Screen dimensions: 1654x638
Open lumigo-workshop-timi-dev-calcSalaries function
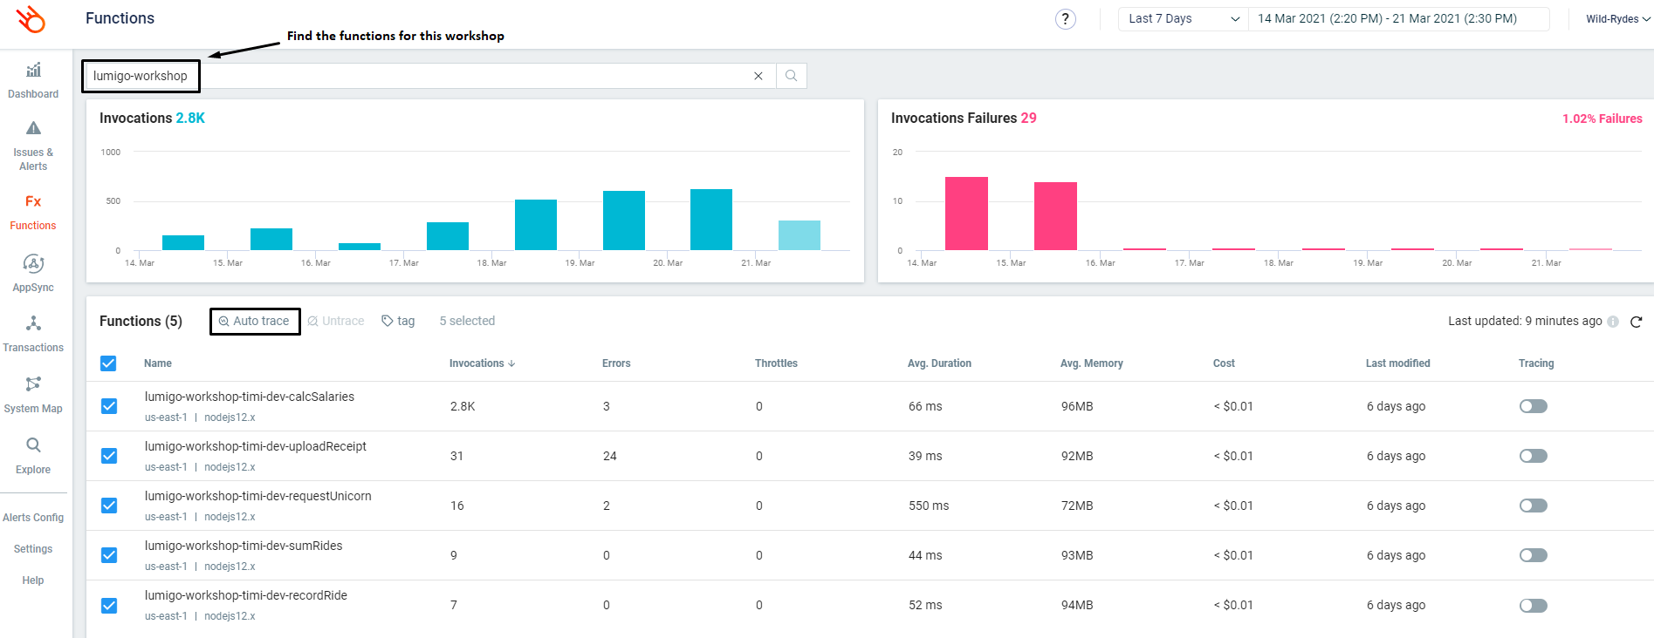point(250,397)
